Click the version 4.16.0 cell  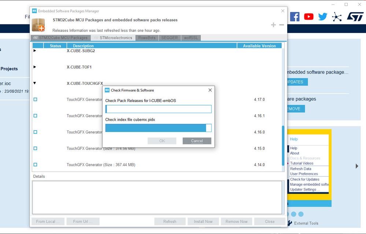coord(259,132)
